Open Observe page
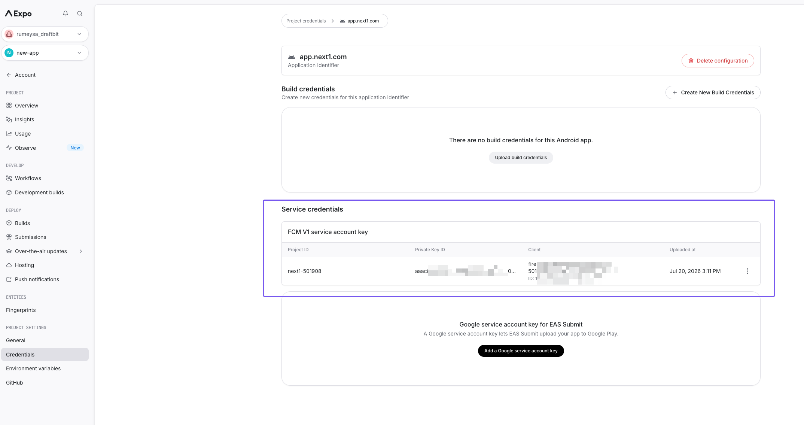The height and width of the screenshot is (425, 804). 25,148
